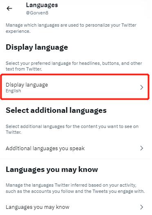Image resolution: width=152 pixels, height=215 pixels.
Task: Click the Languages page title
Action: [42, 5]
